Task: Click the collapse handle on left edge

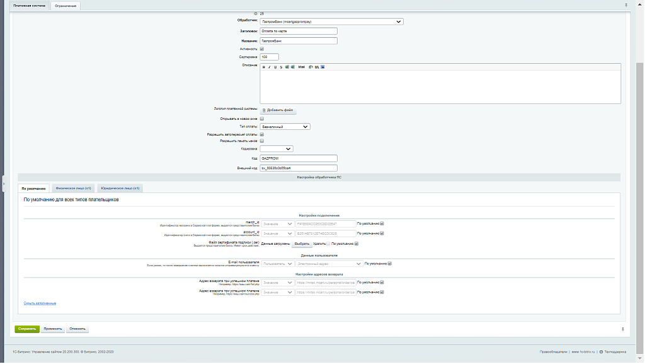Action: [x=3, y=179]
